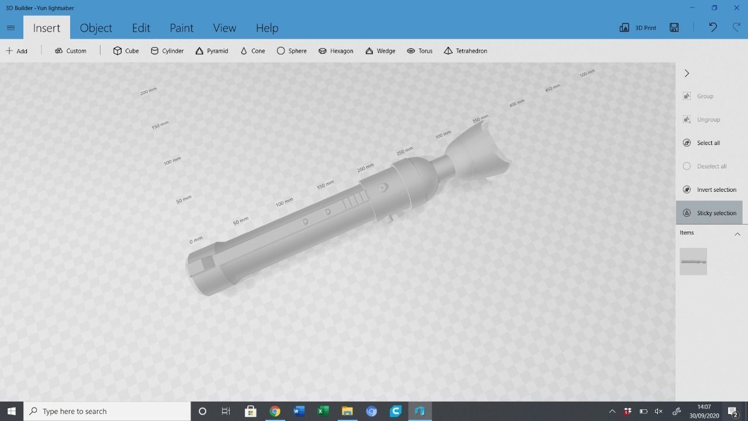
Task: Undo the last action
Action: 713,27
